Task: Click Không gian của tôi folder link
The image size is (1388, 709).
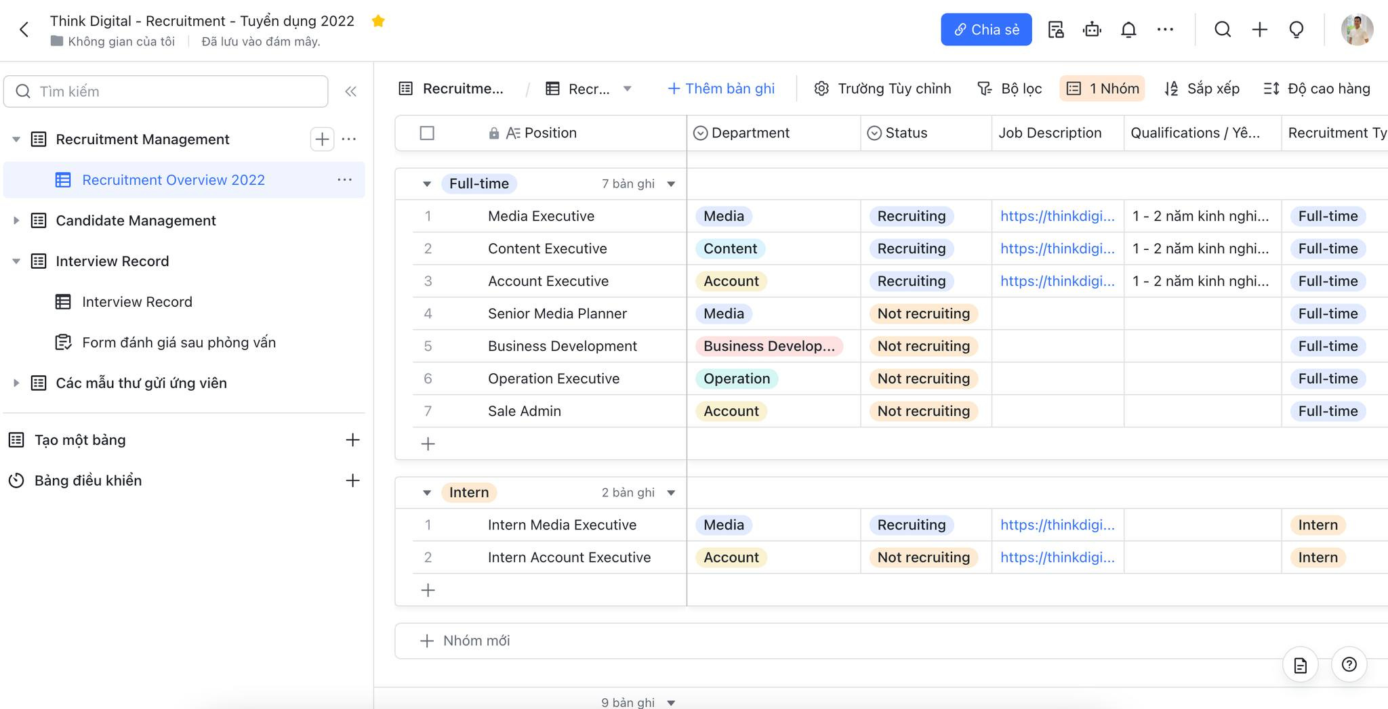Action: pyautogui.click(x=113, y=41)
